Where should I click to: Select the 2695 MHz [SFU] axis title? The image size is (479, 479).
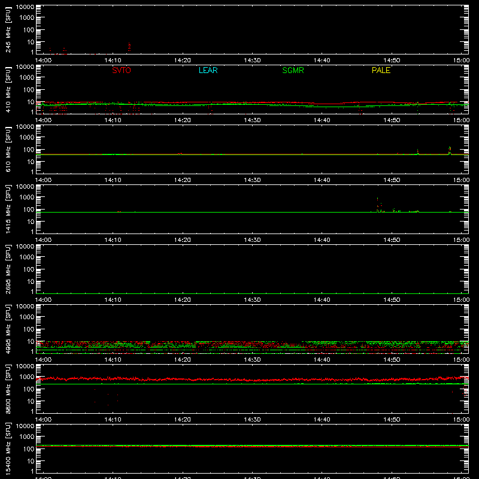point(8,269)
